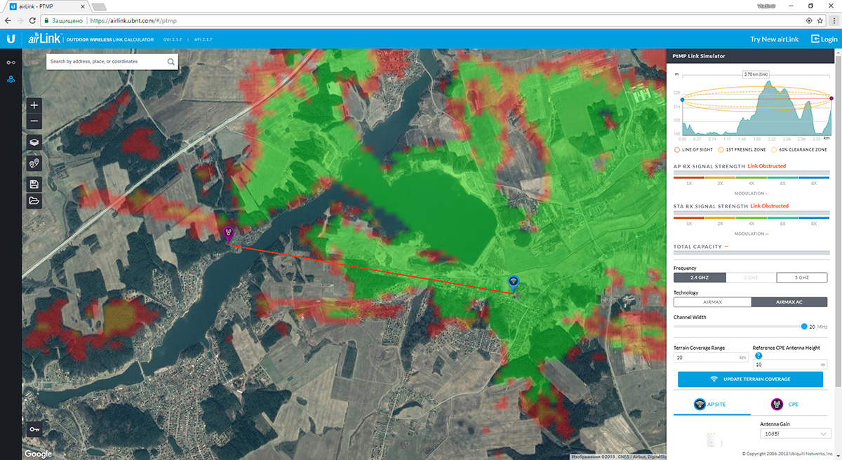842x460 pixels.
Task: Click the 'GUI 2.1.7' version text
Action: 172,39
